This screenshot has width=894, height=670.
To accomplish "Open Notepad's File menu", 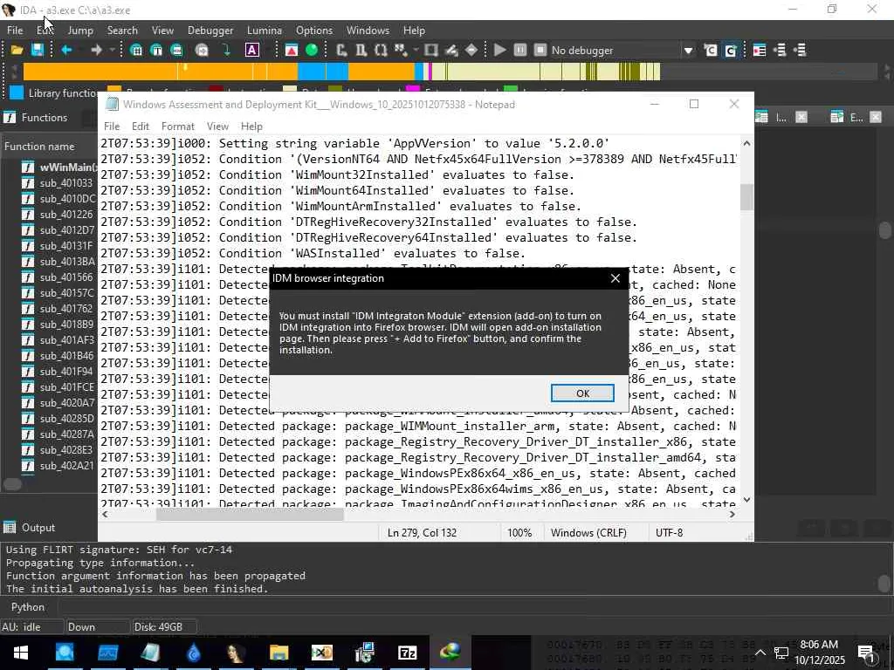I will click(112, 126).
